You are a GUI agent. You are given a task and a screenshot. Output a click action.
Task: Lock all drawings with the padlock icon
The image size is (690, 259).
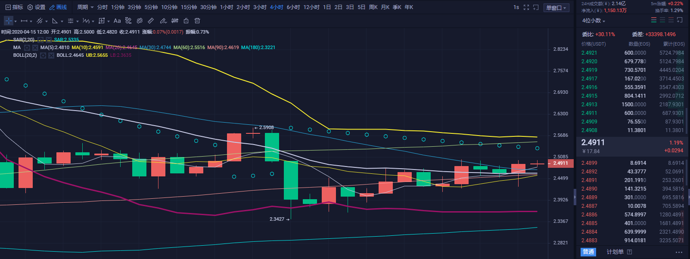pyautogui.click(x=186, y=21)
